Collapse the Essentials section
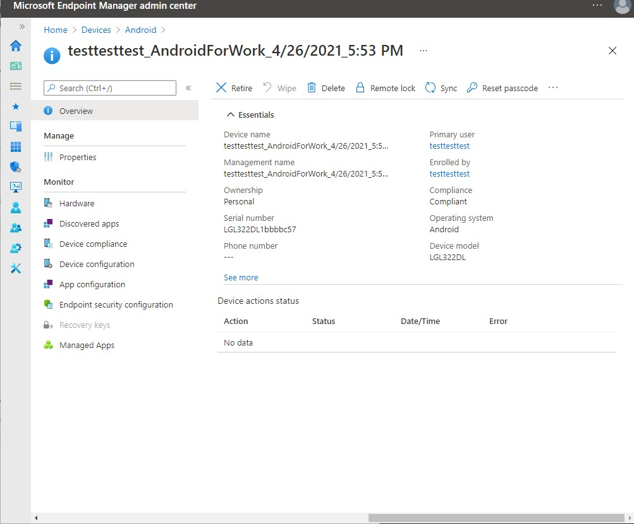 coord(250,115)
